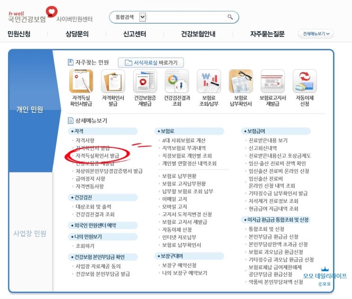Open the 보험료 과오납금 환급신청 link

click(276, 252)
